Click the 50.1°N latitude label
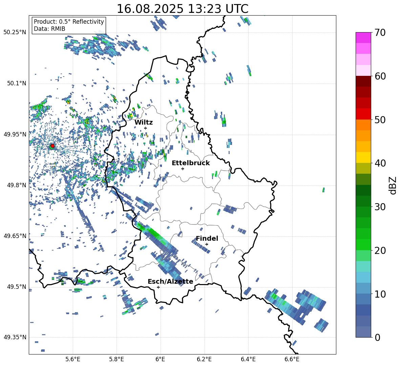The width and height of the screenshot is (401, 366). coord(17,83)
